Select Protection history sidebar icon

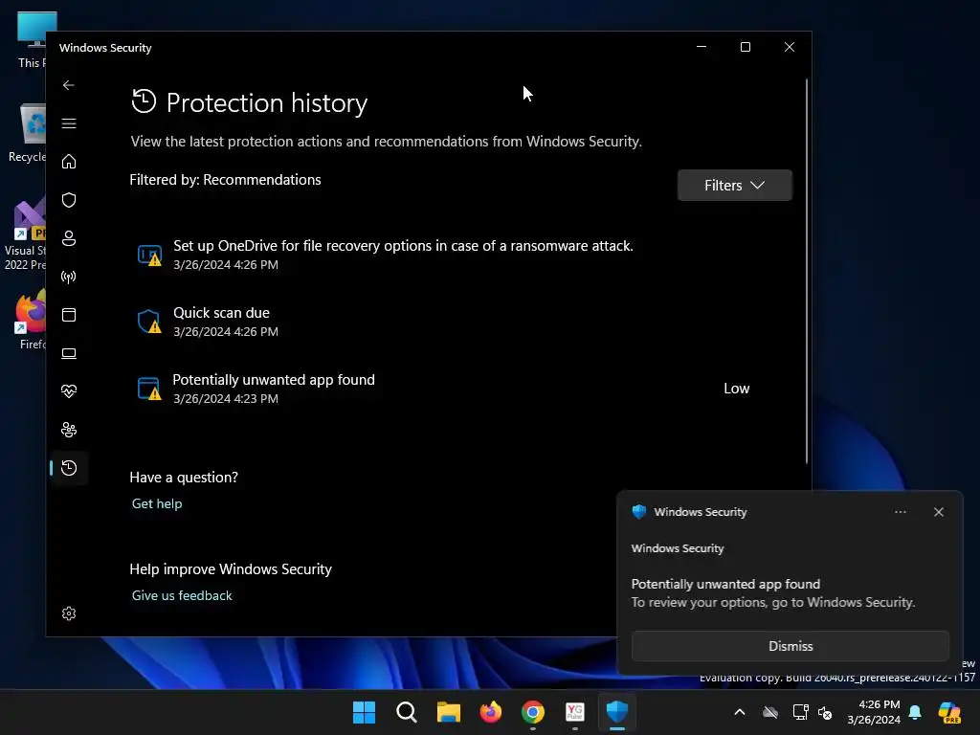pyautogui.click(x=69, y=468)
